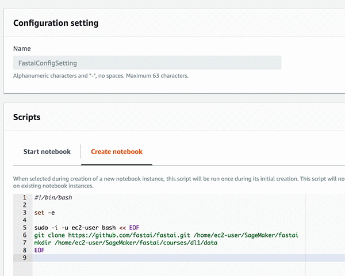Place cursor on the #!/bin/bash line

[x=53, y=197]
